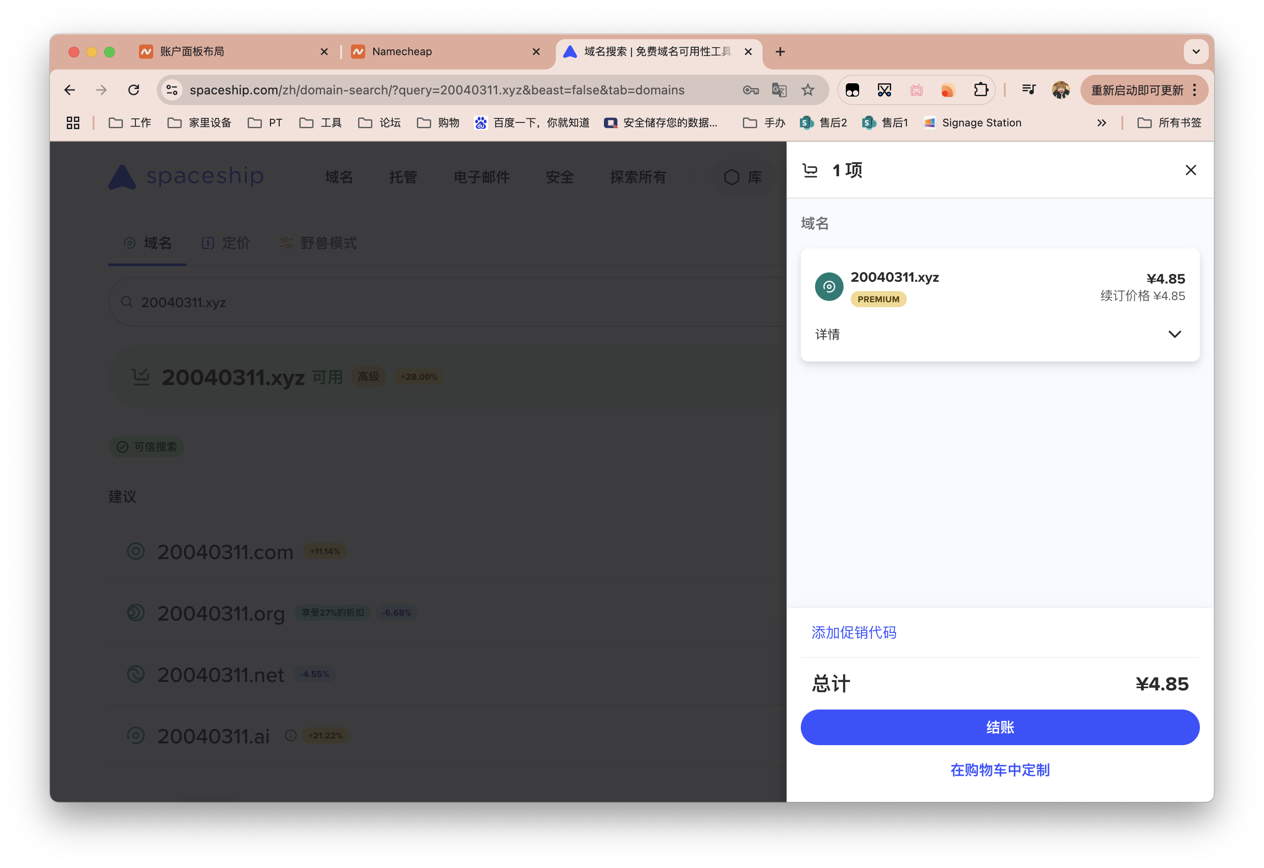Reload the current page
Screen dimensions: 1264x868
pyautogui.click(x=133, y=90)
